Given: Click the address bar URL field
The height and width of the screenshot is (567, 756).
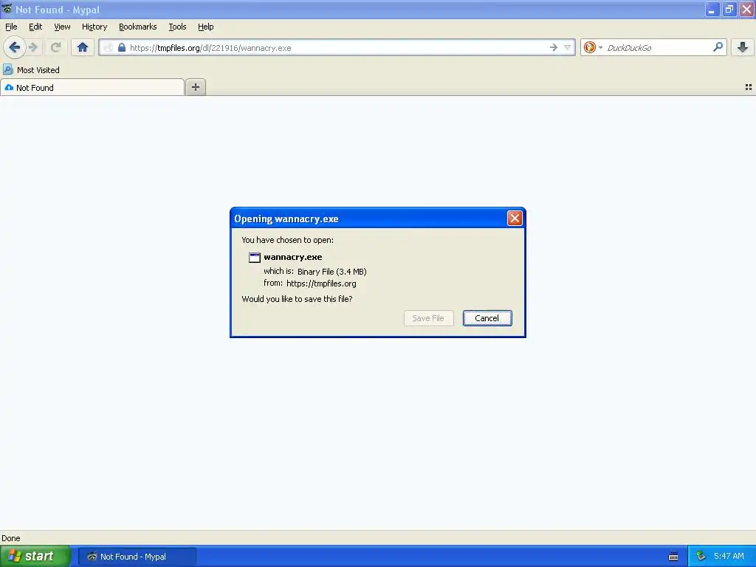Looking at the screenshot, I should point(337,47).
